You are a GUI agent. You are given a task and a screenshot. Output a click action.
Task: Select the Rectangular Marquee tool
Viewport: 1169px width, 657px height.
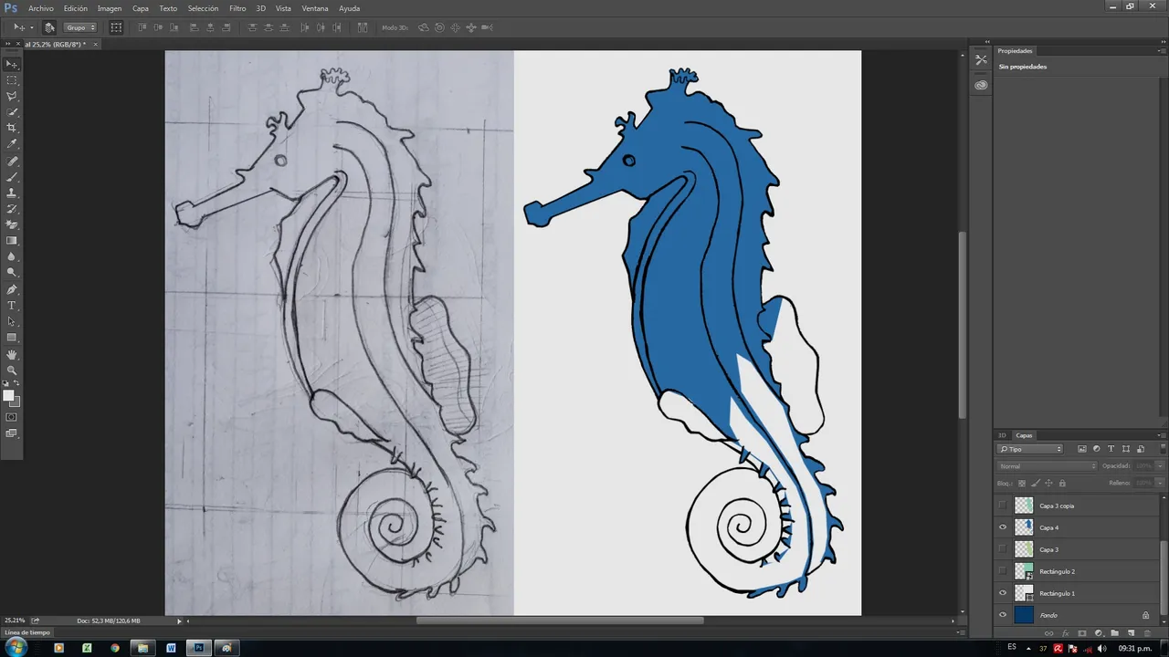pyautogui.click(x=12, y=80)
